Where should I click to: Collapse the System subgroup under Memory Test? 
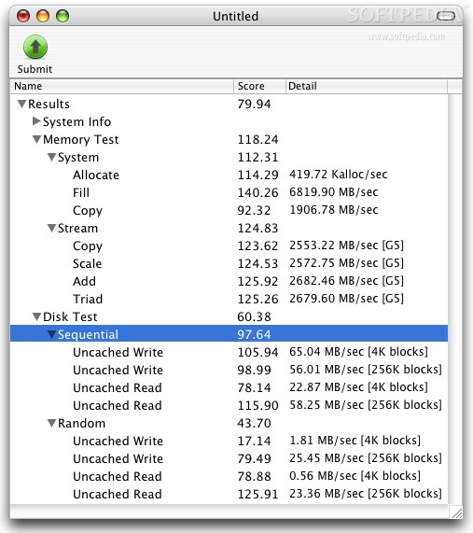click(51, 157)
